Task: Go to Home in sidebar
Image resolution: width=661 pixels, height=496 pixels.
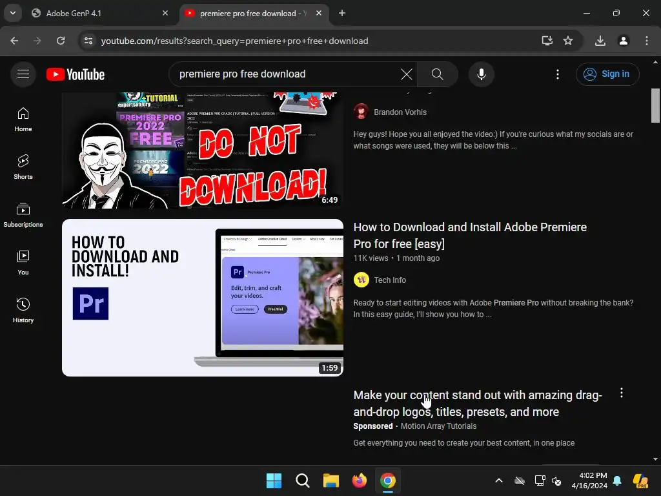Action: point(23,119)
